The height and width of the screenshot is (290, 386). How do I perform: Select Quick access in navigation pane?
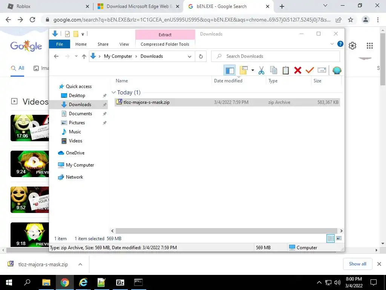pyautogui.click(x=78, y=86)
